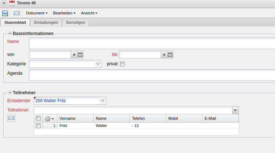The height and width of the screenshot is (153, 275).
Task: Expand the Kategorie dropdown
Action: click(98, 64)
